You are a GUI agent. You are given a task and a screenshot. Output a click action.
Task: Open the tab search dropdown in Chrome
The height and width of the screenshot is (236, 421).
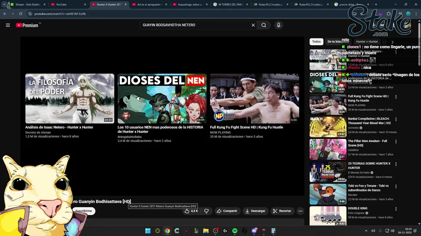coord(4,5)
